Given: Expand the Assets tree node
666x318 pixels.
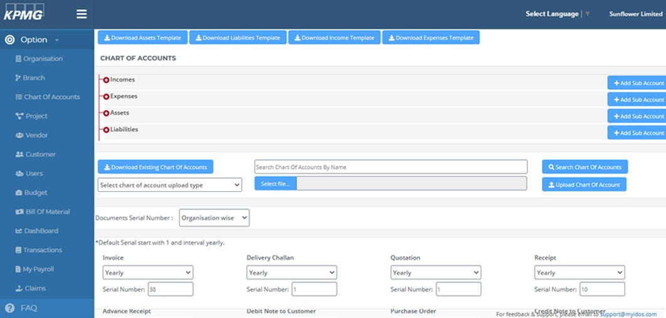Looking at the screenshot, I should [106, 114].
